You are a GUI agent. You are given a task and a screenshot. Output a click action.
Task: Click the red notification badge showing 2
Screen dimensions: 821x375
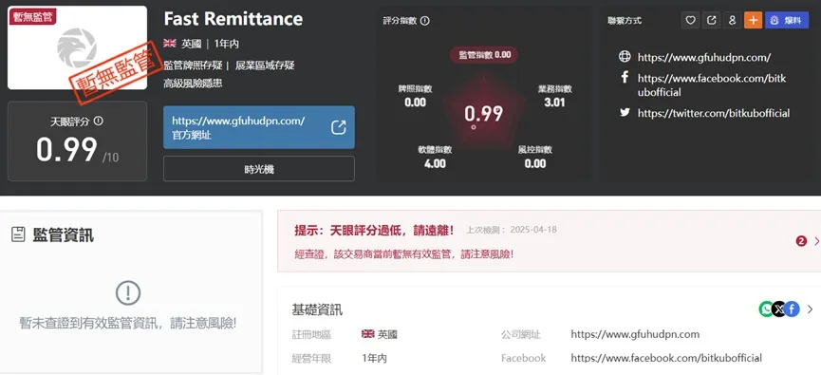point(801,241)
